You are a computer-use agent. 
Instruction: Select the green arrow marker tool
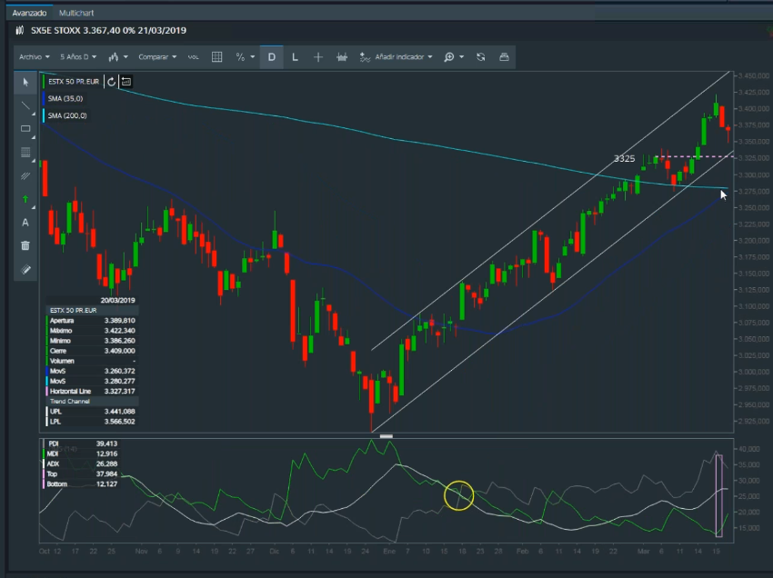[25, 198]
